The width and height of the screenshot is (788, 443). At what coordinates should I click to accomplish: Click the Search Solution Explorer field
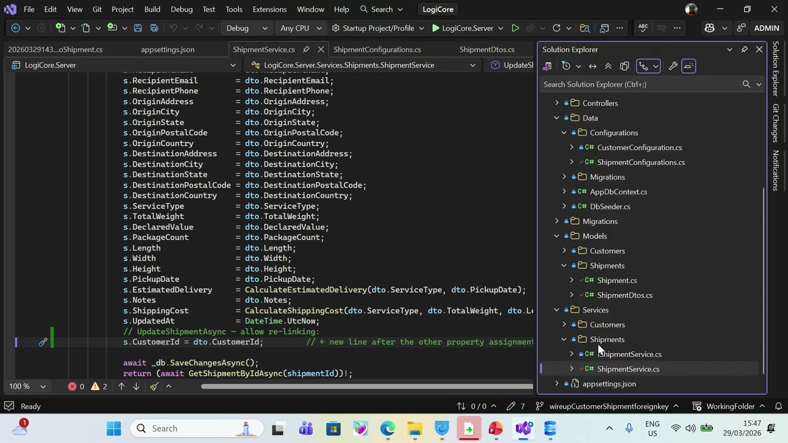[x=641, y=84]
